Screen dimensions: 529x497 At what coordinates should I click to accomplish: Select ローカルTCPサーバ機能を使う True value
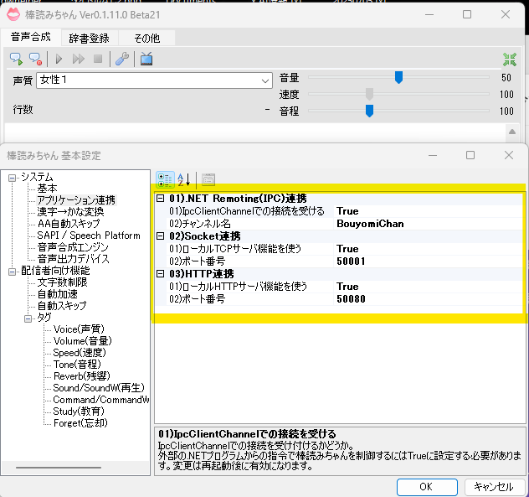pos(347,249)
